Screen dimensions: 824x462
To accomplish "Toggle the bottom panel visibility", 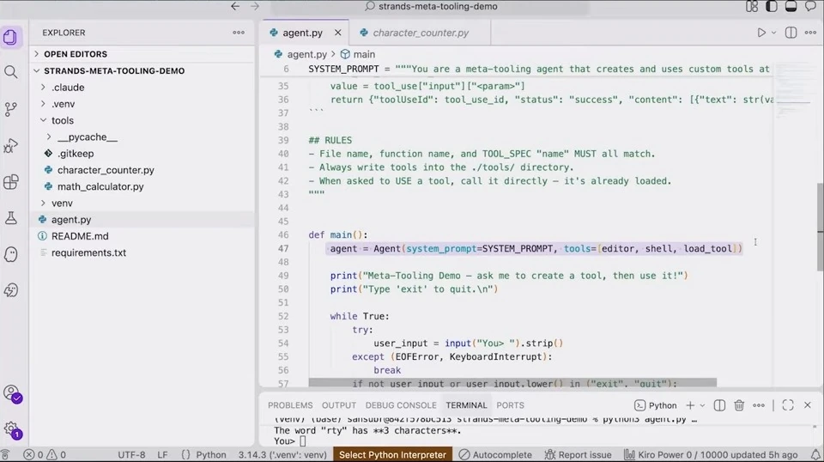I will [x=791, y=6].
